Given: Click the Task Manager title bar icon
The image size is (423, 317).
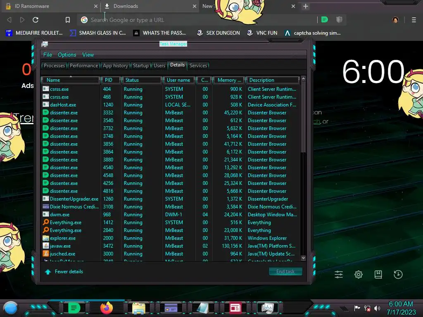Looking at the screenshot, I should pos(45,44).
